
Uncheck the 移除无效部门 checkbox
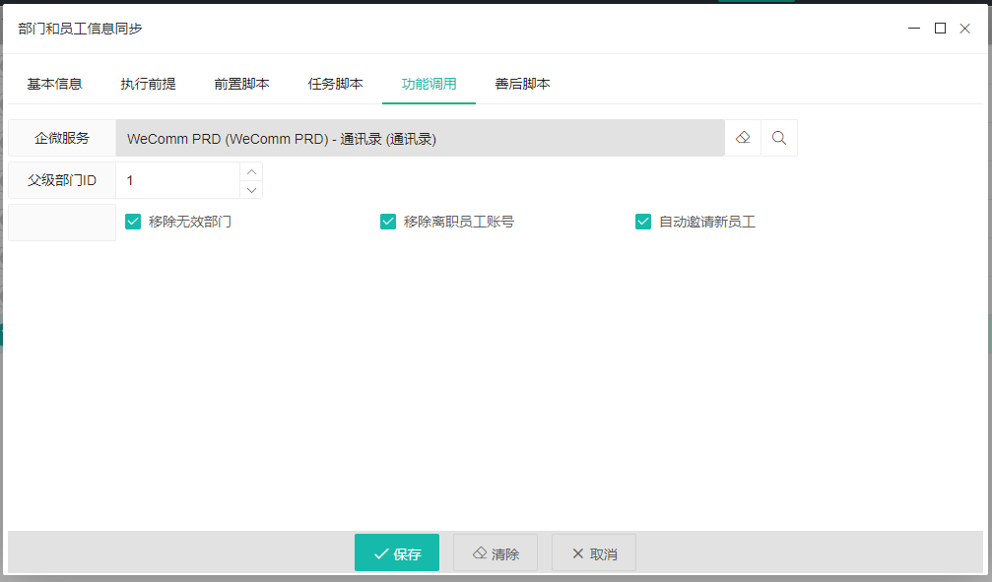(x=133, y=222)
